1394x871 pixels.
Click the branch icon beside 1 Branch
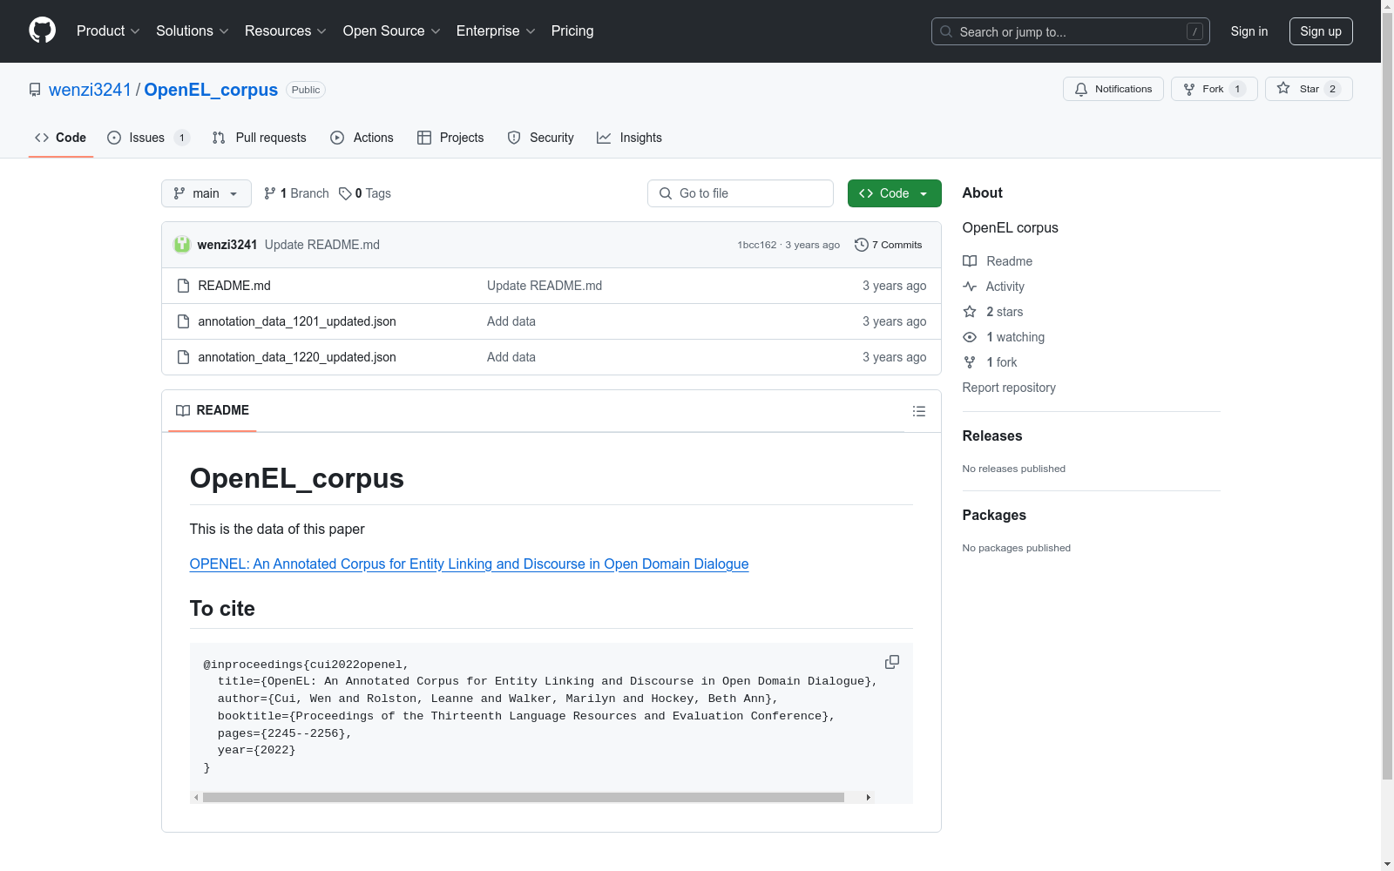270,193
